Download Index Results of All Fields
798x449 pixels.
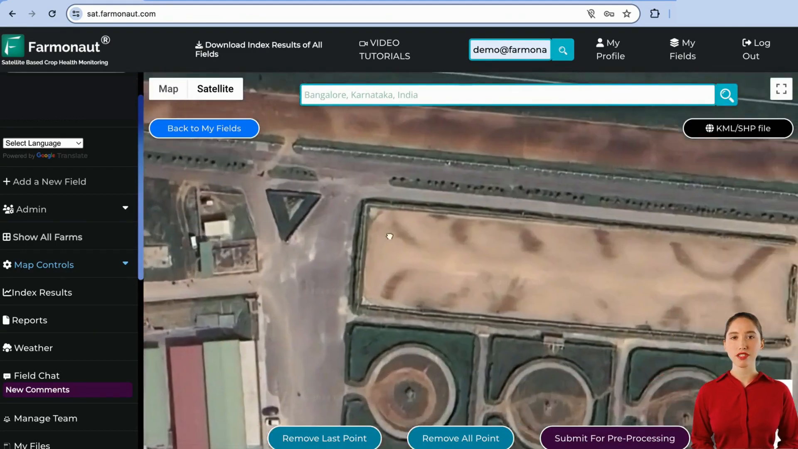(259, 49)
